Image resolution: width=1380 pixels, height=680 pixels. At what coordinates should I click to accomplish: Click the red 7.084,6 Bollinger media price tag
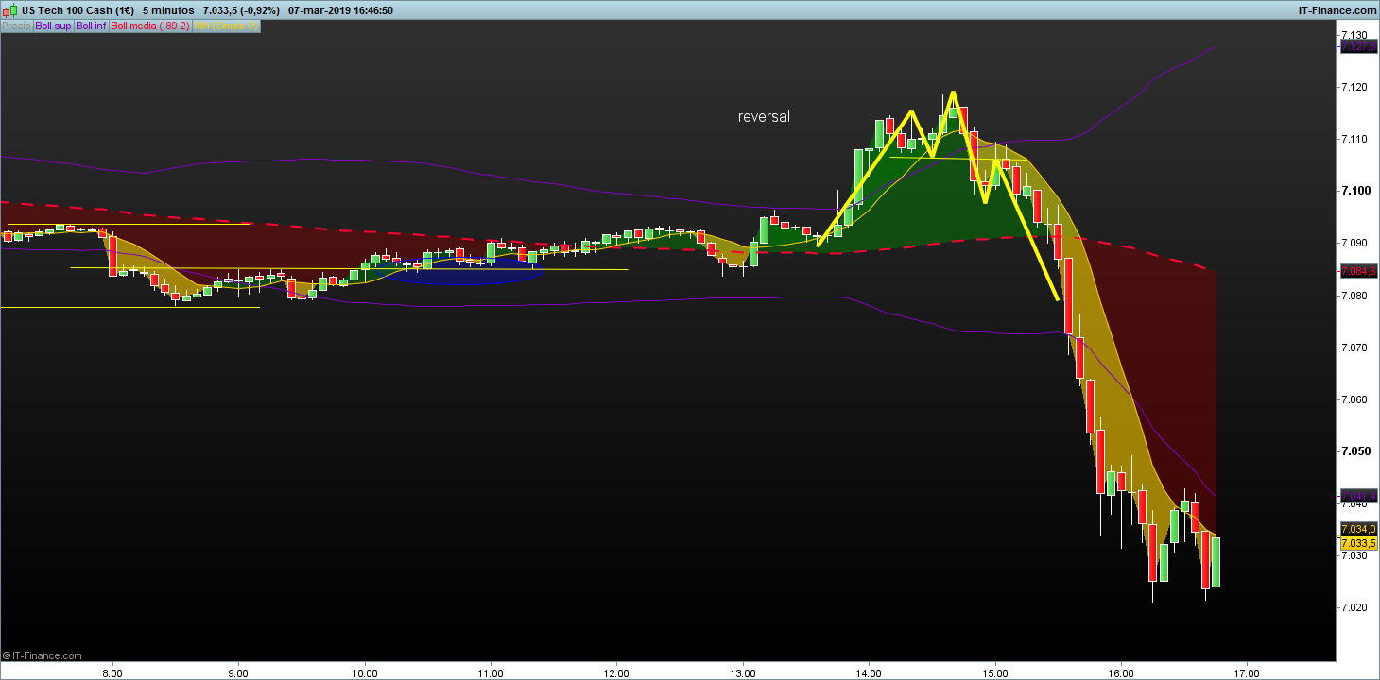tap(1356, 272)
